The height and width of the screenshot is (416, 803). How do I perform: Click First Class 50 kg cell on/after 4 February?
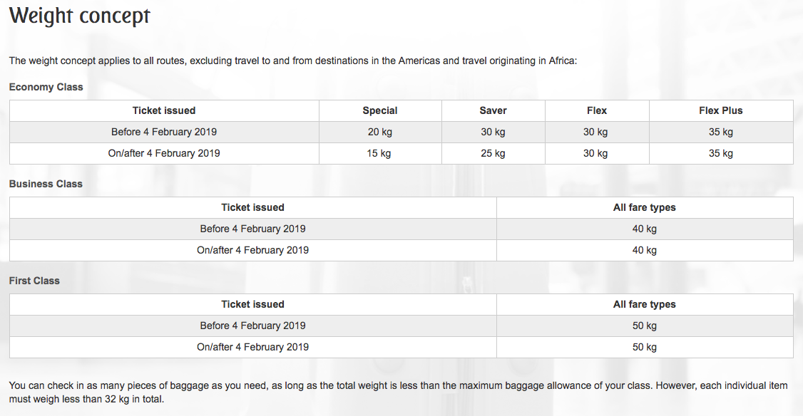coord(645,347)
